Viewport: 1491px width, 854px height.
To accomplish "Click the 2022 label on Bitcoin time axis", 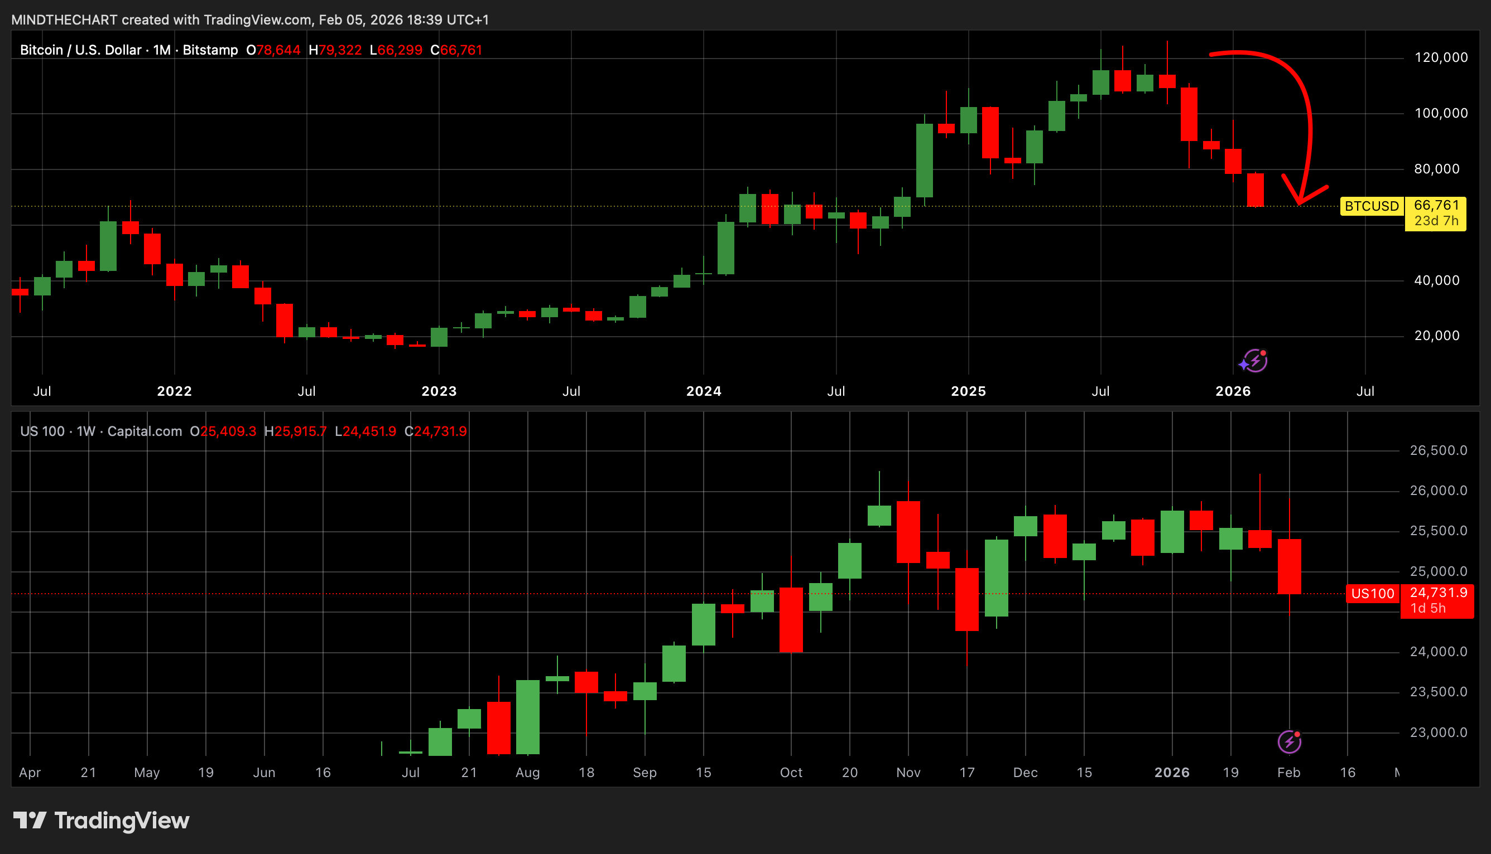I will point(174,391).
